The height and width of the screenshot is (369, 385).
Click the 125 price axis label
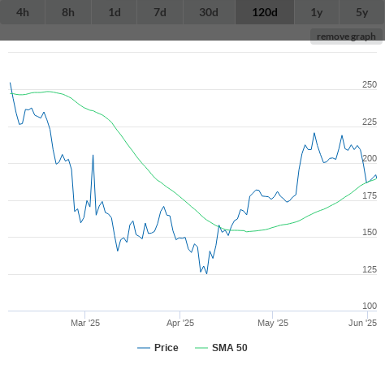[370, 269]
